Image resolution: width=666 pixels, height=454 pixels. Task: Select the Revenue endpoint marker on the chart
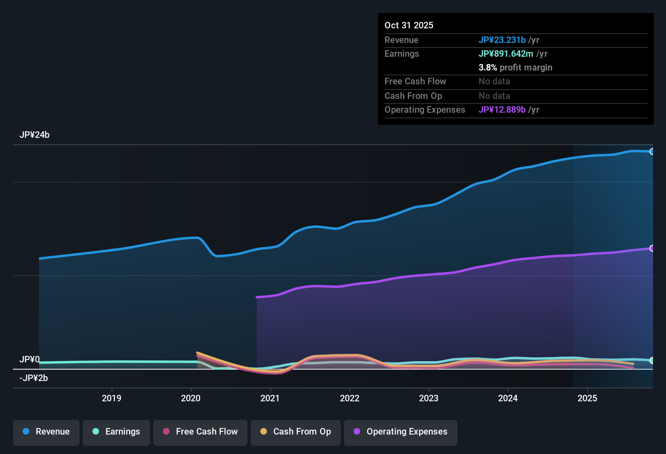point(652,151)
